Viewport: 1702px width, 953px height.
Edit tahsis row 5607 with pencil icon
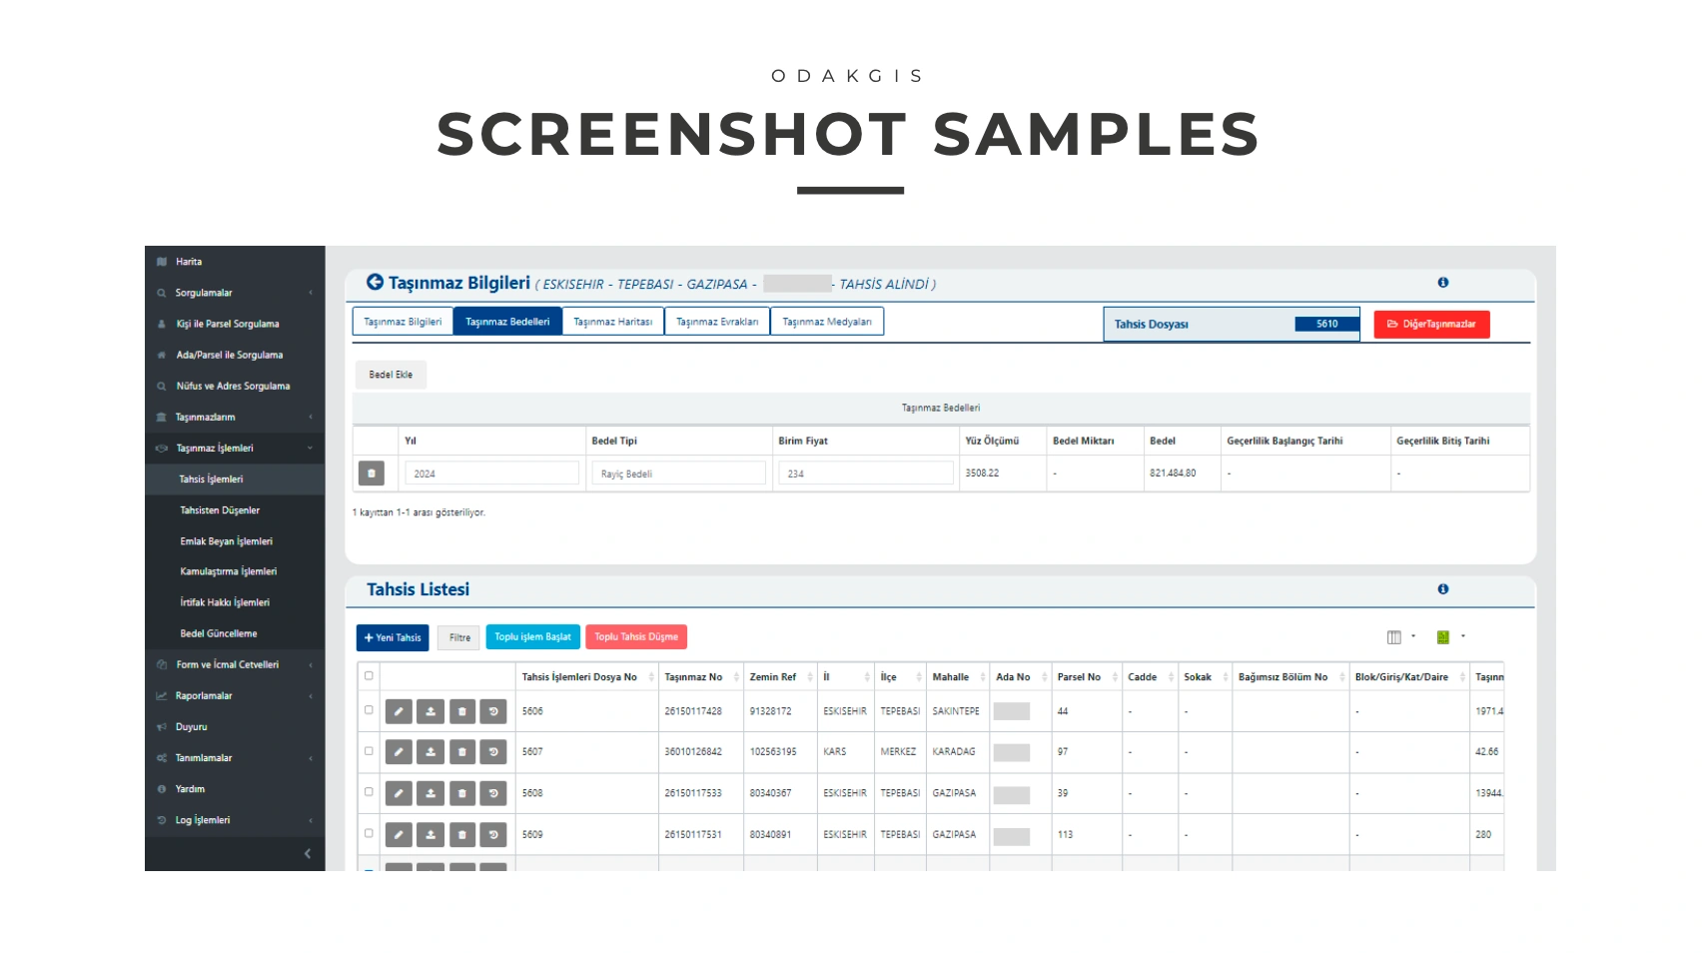tap(399, 751)
